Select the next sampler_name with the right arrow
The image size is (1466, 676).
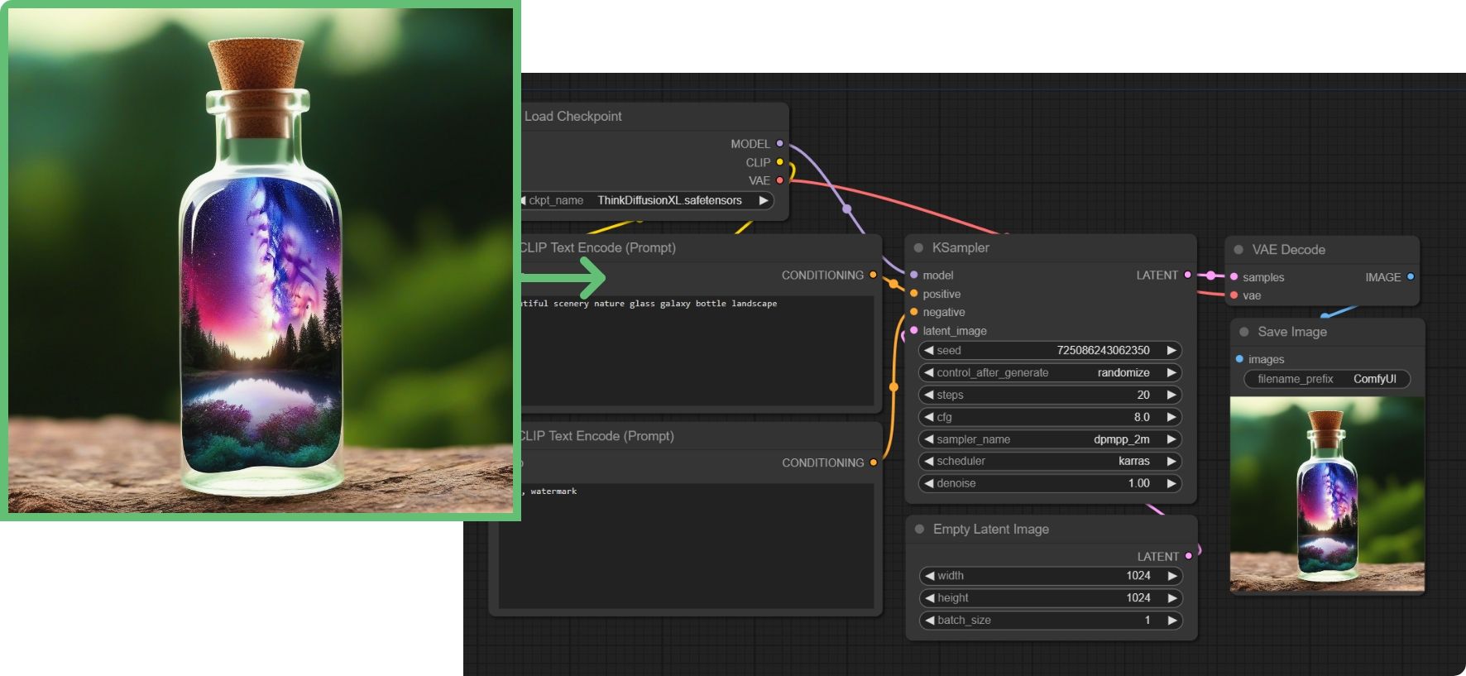(1171, 439)
